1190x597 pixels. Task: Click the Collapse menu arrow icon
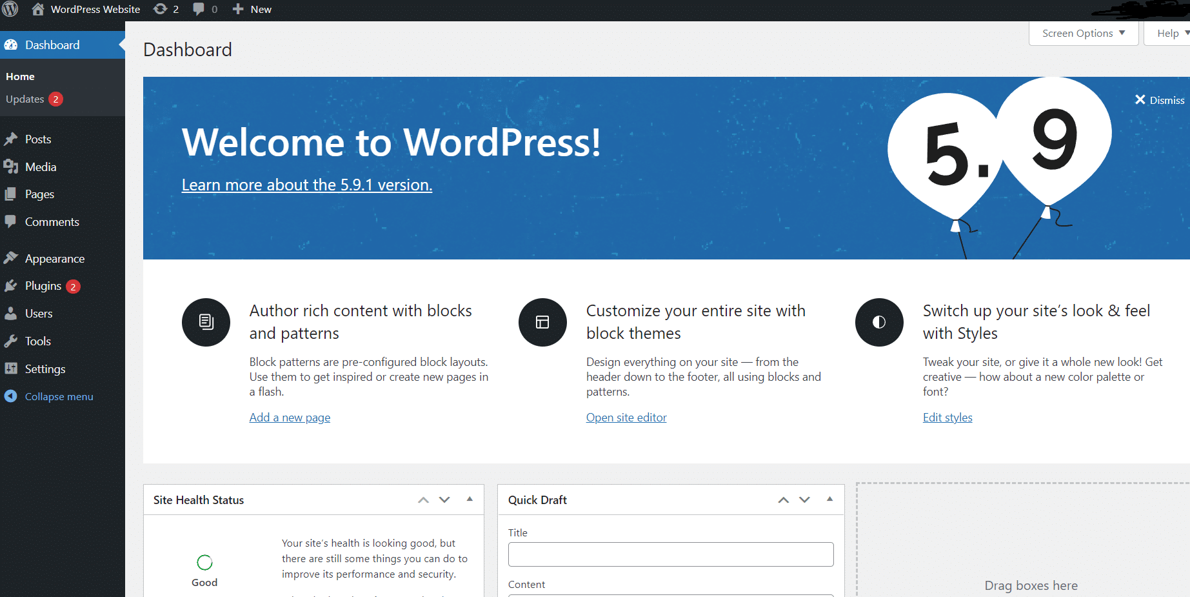(11, 396)
